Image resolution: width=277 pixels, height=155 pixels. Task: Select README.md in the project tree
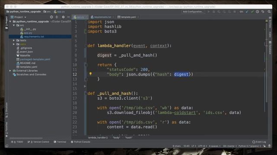coord(26,63)
